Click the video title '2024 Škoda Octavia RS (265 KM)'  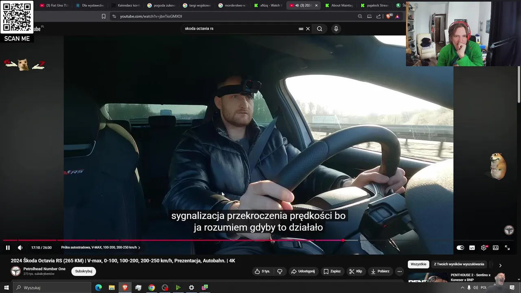123,260
